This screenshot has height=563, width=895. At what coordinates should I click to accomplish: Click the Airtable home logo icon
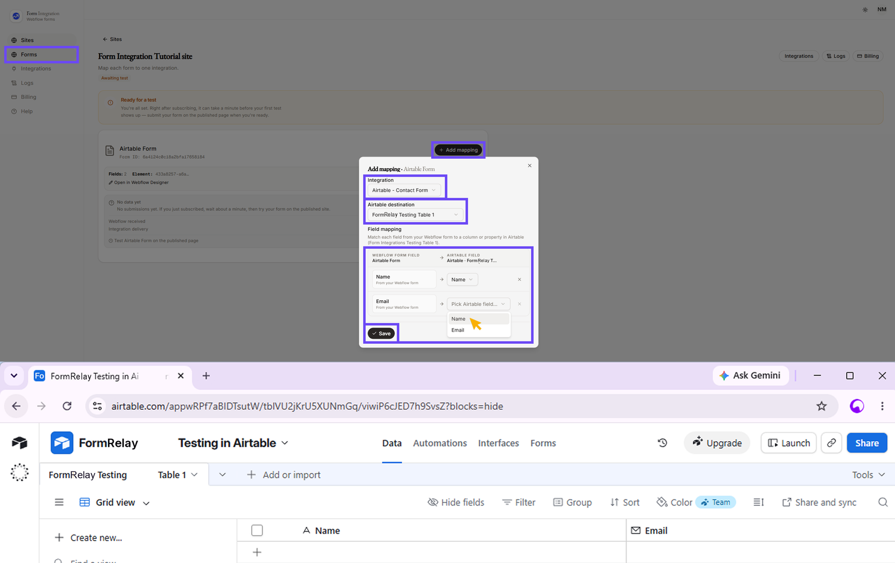point(20,443)
